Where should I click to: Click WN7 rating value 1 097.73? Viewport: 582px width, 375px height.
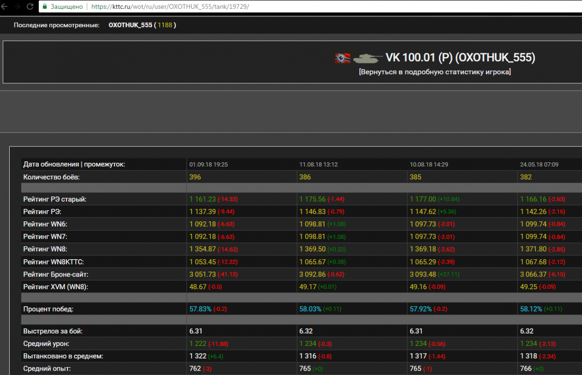coord(423,236)
